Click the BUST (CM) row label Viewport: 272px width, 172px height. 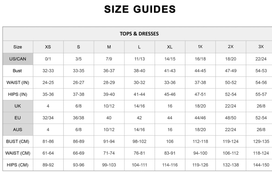click(18, 141)
